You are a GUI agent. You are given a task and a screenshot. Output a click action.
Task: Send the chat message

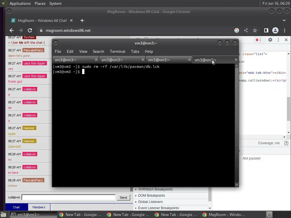point(123,198)
